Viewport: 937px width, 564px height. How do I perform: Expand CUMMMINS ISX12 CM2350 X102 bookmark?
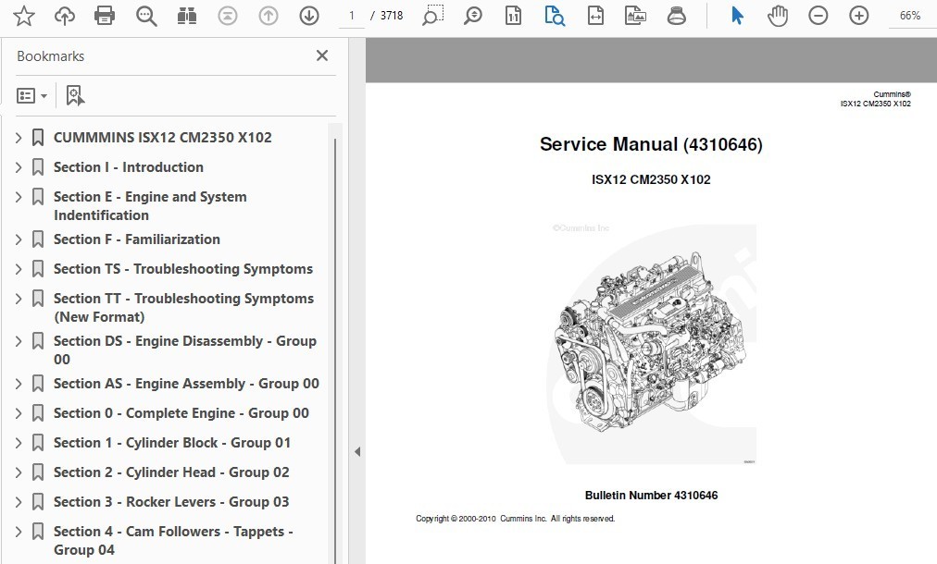(19, 138)
